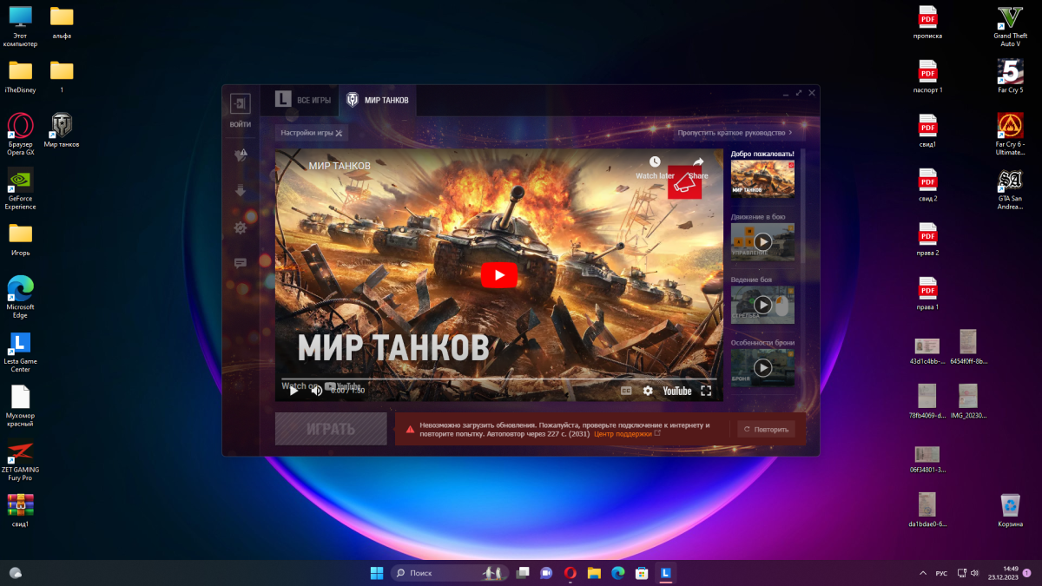Switch input language РУС in tray
Viewport: 1042px width, 586px height.
coord(941,573)
